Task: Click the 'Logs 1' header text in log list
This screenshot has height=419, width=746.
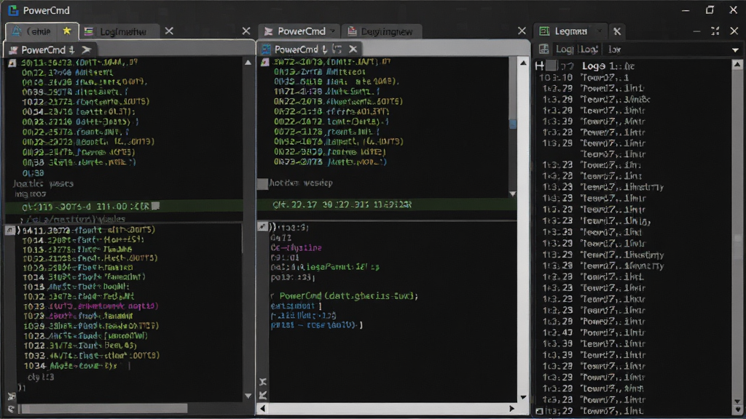Action: click(x=608, y=66)
